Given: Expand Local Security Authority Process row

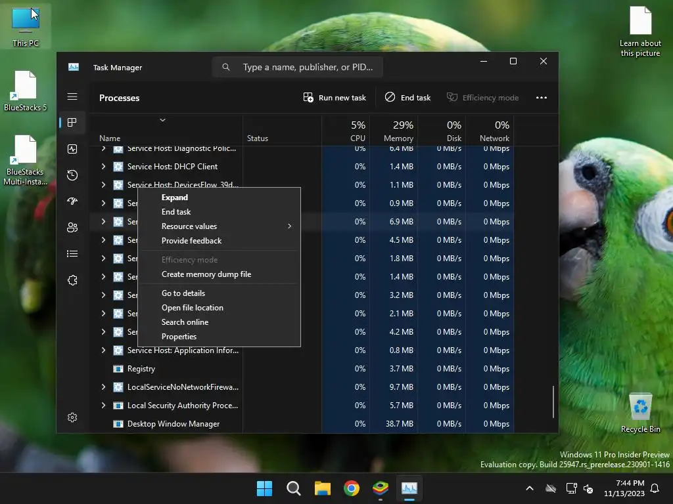Looking at the screenshot, I should (103, 406).
